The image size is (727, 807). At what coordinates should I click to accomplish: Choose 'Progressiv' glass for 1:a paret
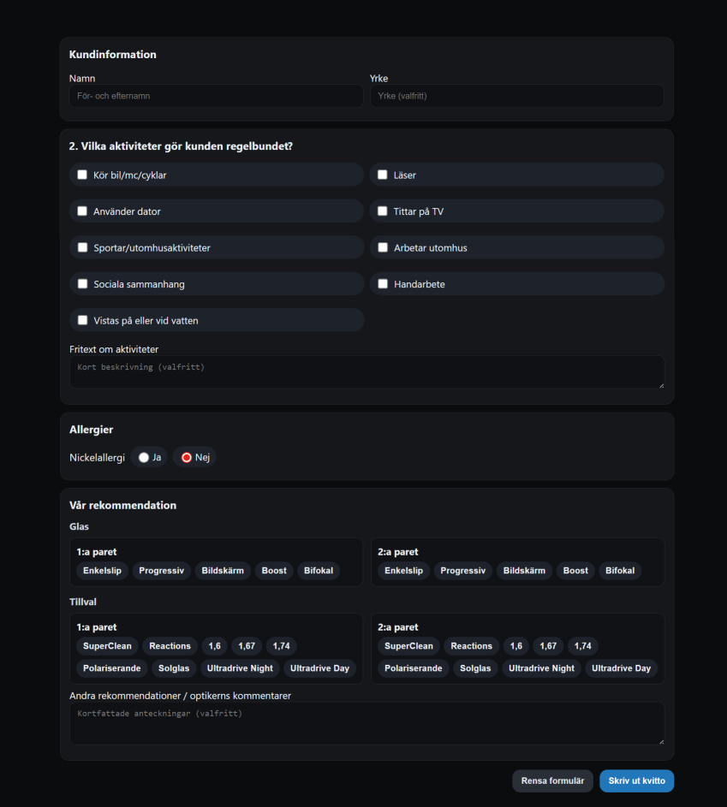pyautogui.click(x=161, y=571)
